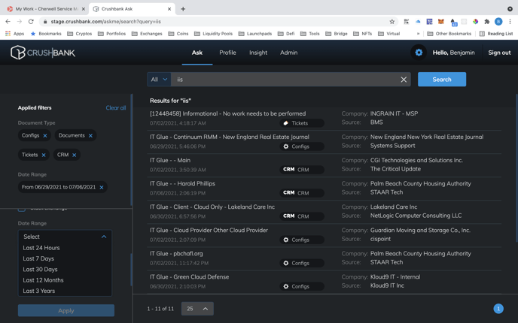
Task: Choose Last 12 Months option
Action: [x=43, y=280]
